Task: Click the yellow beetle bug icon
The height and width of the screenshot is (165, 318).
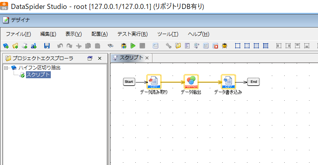Action: 225,46
